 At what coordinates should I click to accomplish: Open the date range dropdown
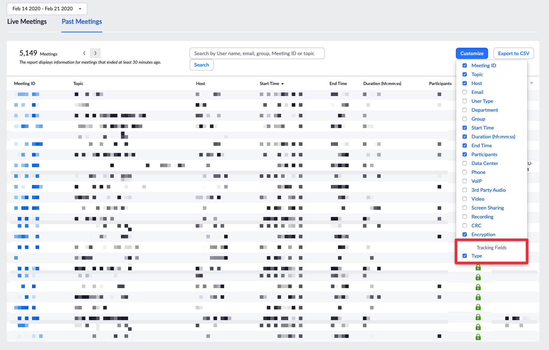click(47, 9)
